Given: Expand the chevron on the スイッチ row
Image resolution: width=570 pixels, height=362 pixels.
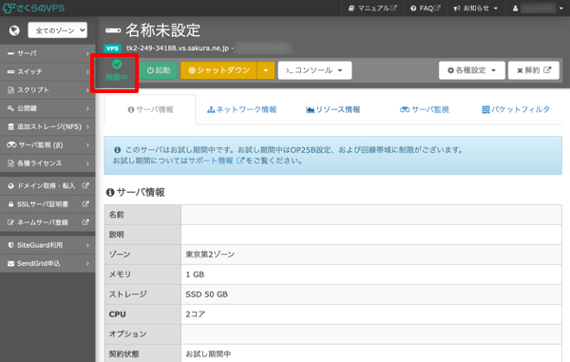Looking at the screenshot, I should (x=87, y=71).
